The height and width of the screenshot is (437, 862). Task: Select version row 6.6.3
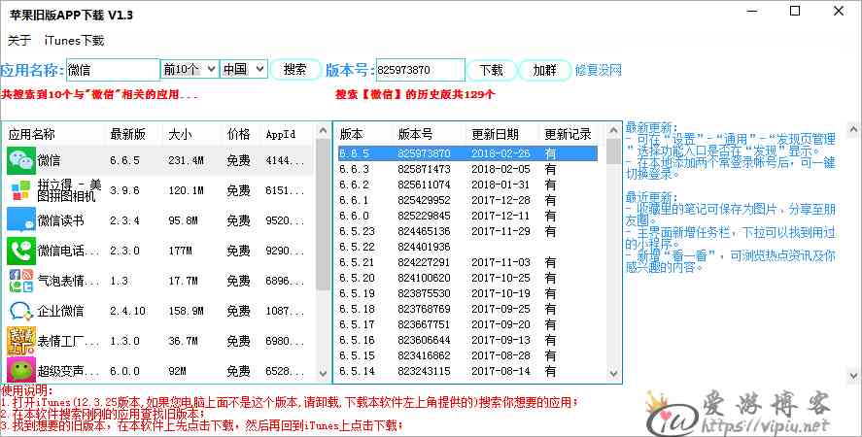pos(467,169)
